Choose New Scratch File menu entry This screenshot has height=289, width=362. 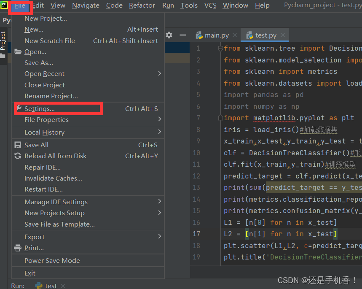[88, 41]
